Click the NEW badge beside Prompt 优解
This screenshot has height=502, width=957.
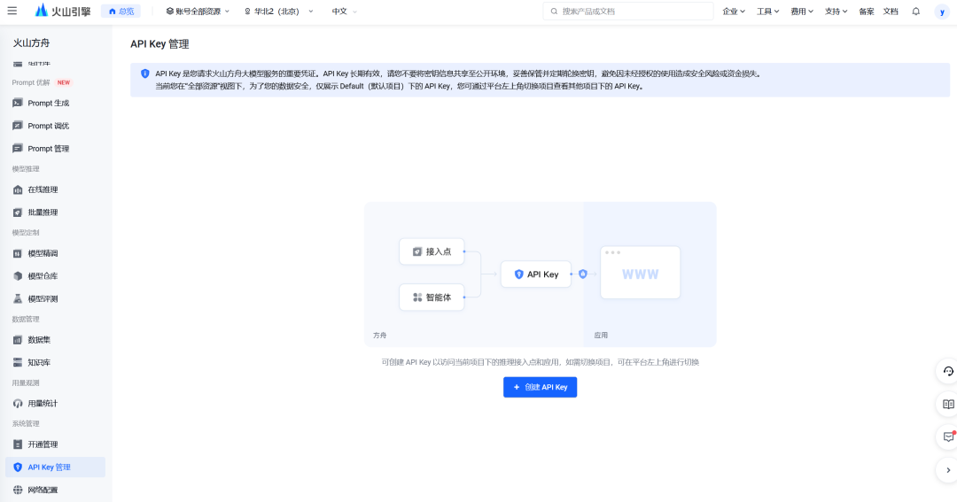[x=64, y=82]
